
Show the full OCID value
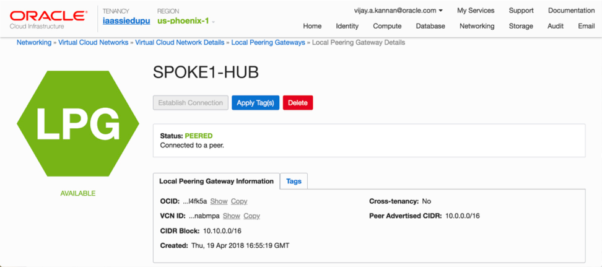coord(219,201)
